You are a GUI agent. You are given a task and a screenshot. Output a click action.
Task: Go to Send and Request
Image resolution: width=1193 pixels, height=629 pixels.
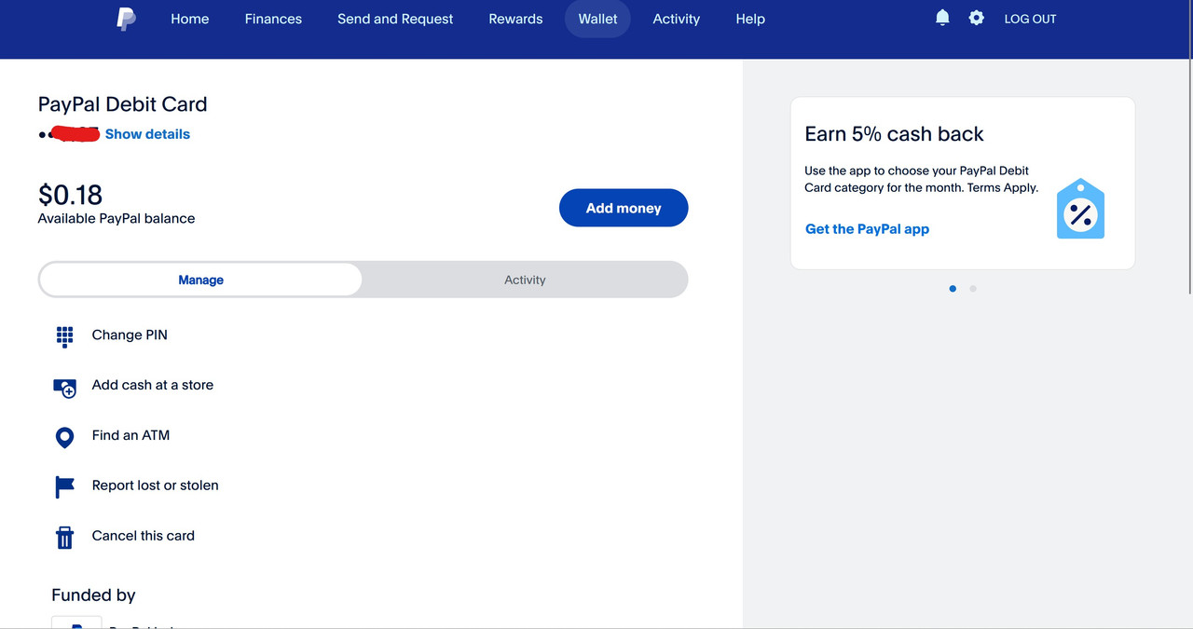point(395,19)
